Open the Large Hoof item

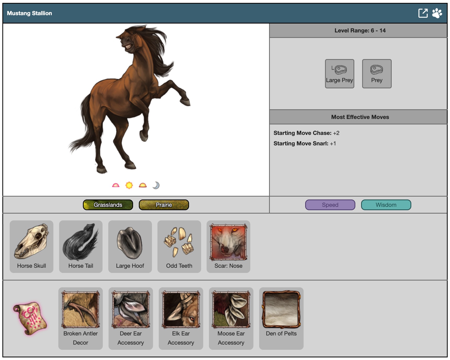[130, 246]
